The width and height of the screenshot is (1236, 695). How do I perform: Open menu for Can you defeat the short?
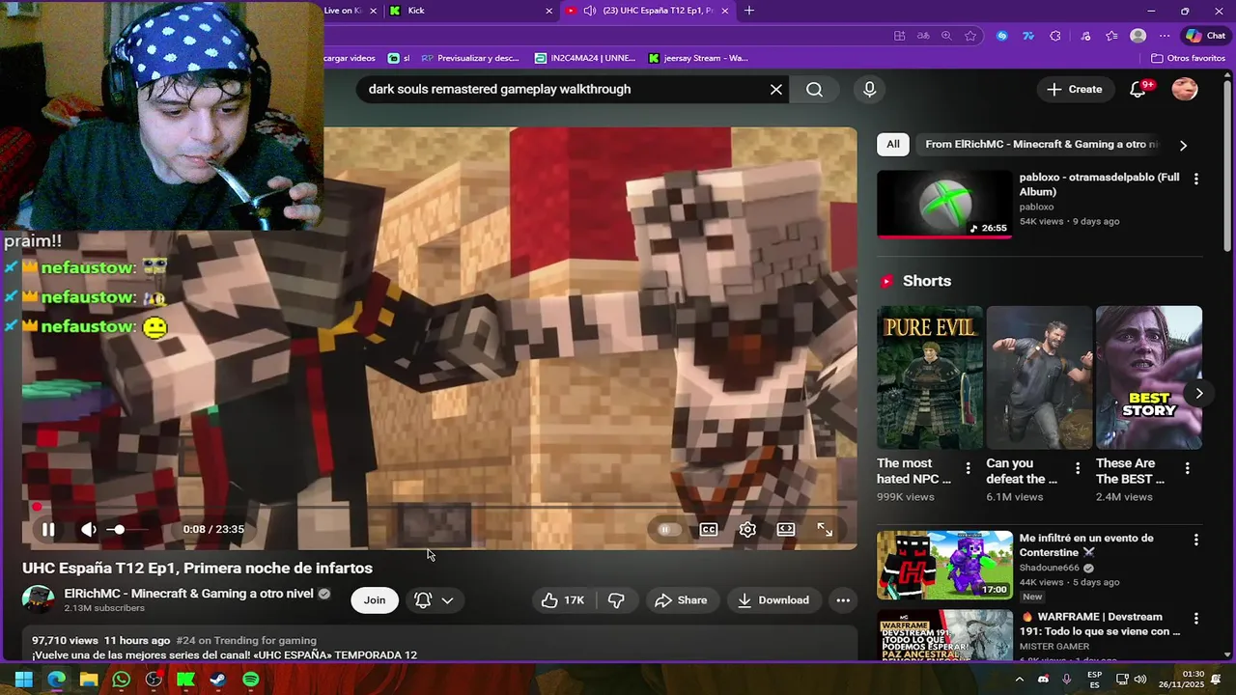[1078, 468]
